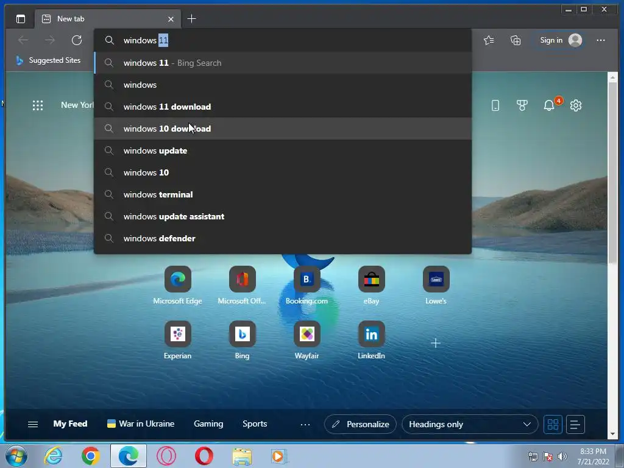Click the browser Forward arrow
Screen dimensions: 624x468
point(50,40)
